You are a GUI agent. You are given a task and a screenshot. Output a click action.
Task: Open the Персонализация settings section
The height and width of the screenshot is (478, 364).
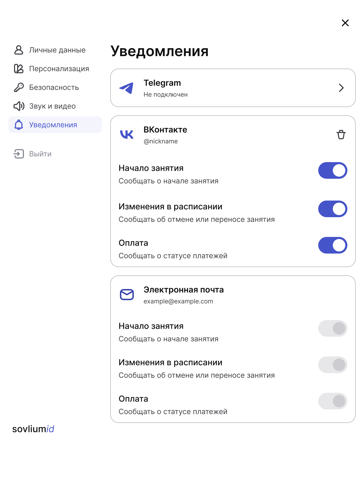[x=59, y=69]
